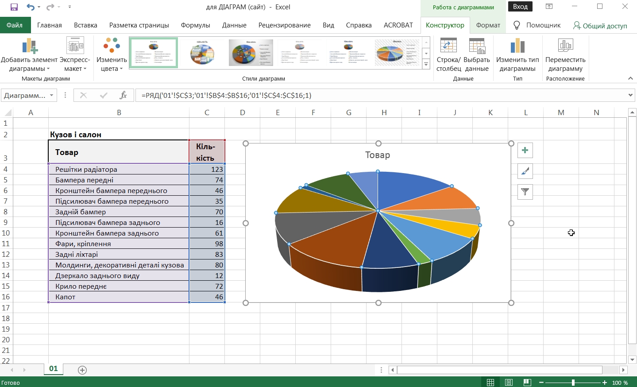This screenshot has width=637, height=387.
Task: Switch to Page Layout view in status bar
Action: [x=509, y=383]
